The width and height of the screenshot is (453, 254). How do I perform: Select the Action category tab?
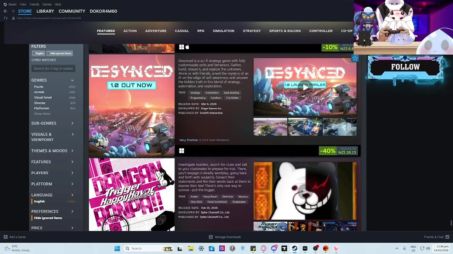point(130,31)
